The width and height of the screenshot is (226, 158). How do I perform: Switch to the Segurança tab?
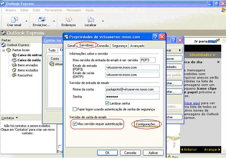120,46
